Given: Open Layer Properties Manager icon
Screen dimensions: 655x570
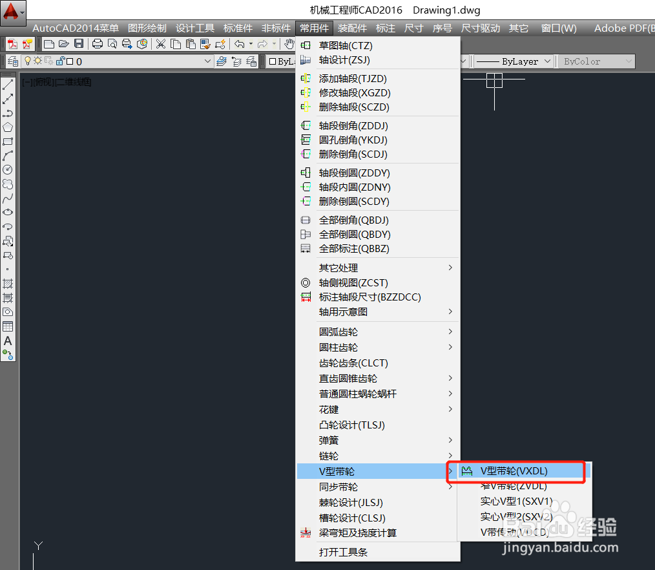Looking at the screenshot, I should pyautogui.click(x=13, y=61).
